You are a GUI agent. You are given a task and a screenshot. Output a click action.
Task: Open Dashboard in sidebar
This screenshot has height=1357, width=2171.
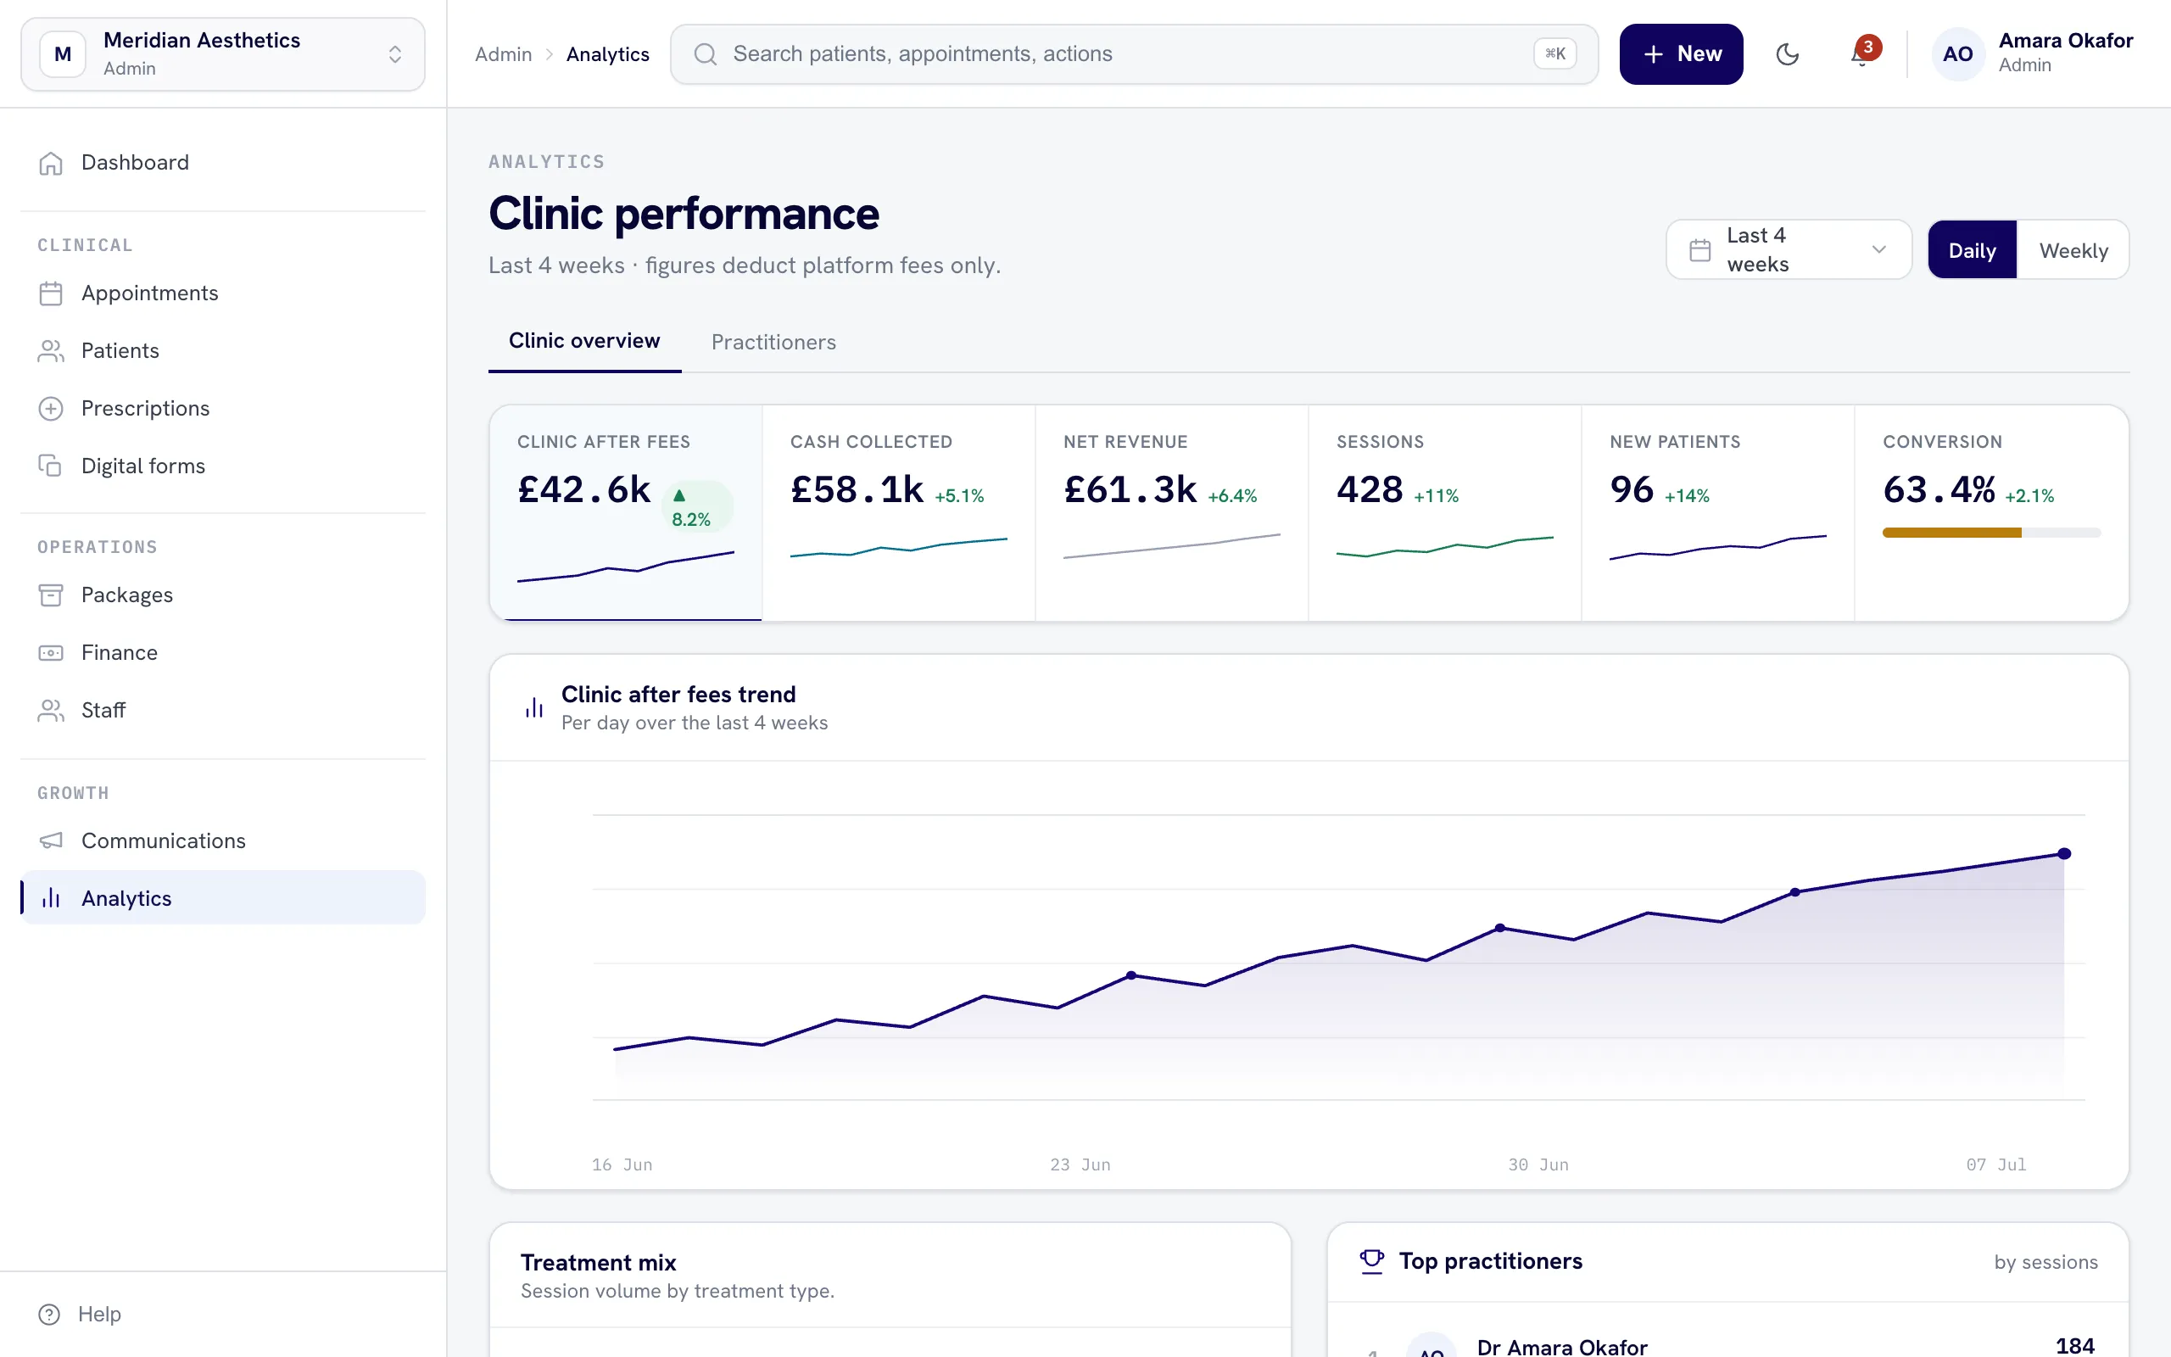tap(222, 163)
